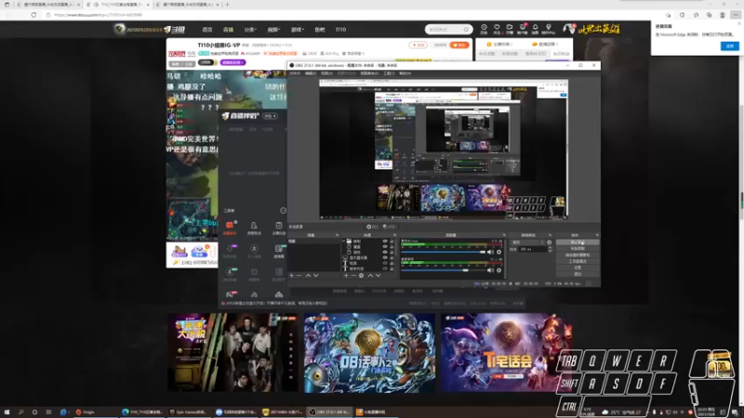
Task: Open second mixer channel settings gear
Action: coord(498,270)
